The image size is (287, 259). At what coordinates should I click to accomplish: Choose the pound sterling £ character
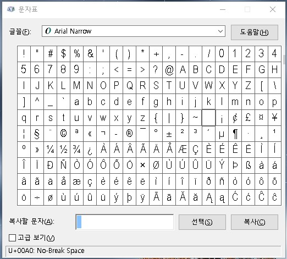pos(248,118)
